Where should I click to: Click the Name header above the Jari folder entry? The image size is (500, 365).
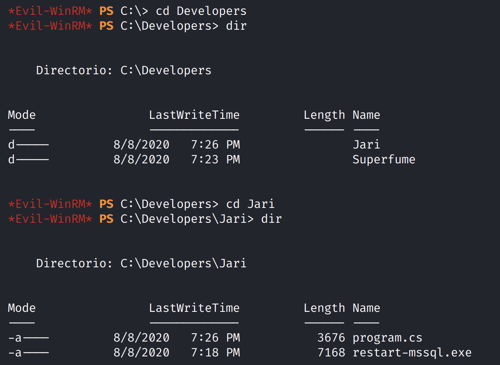[366, 115]
